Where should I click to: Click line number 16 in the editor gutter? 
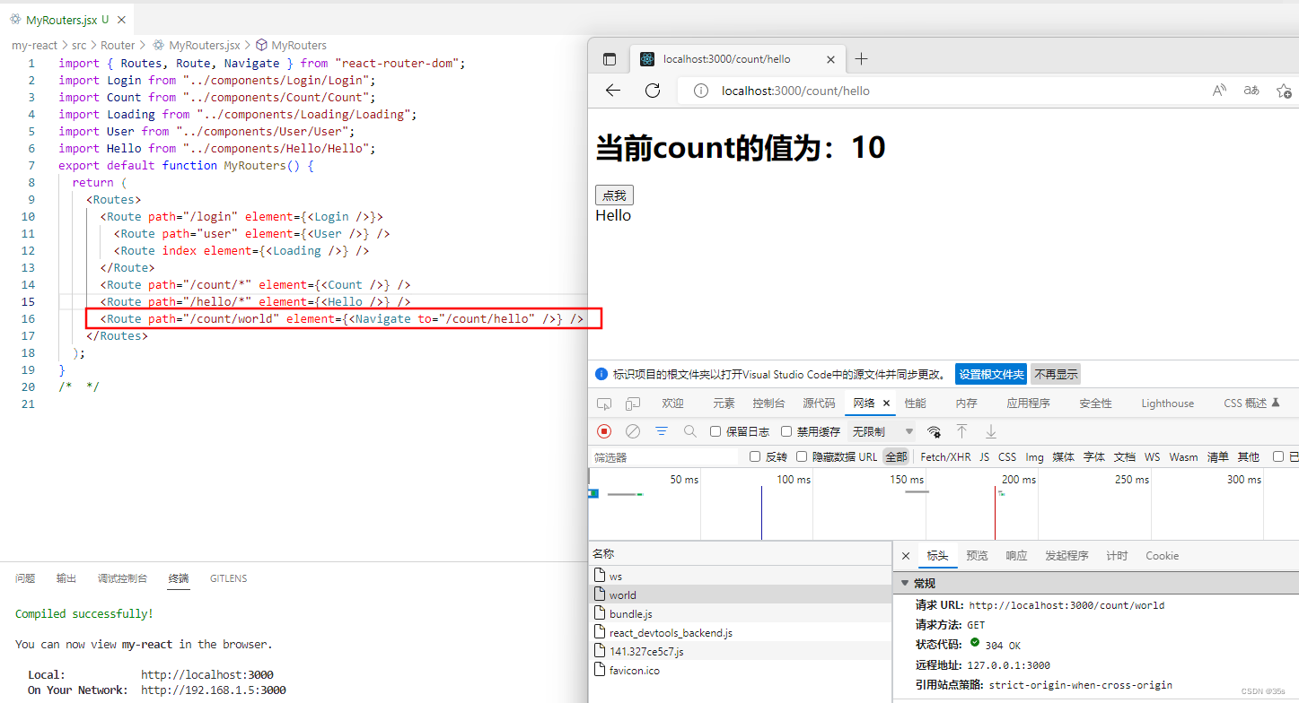coord(29,318)
